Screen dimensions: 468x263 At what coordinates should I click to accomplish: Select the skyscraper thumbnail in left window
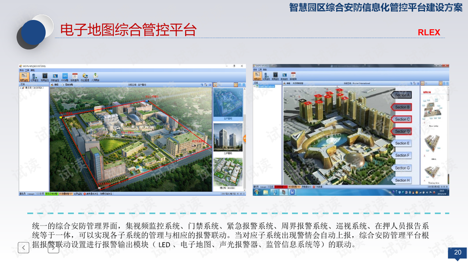(228, 137)
